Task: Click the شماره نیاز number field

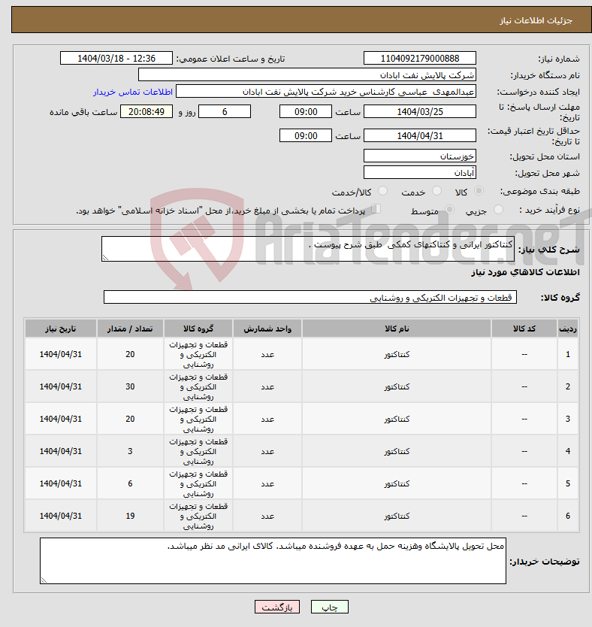Action: coord(420,59)
